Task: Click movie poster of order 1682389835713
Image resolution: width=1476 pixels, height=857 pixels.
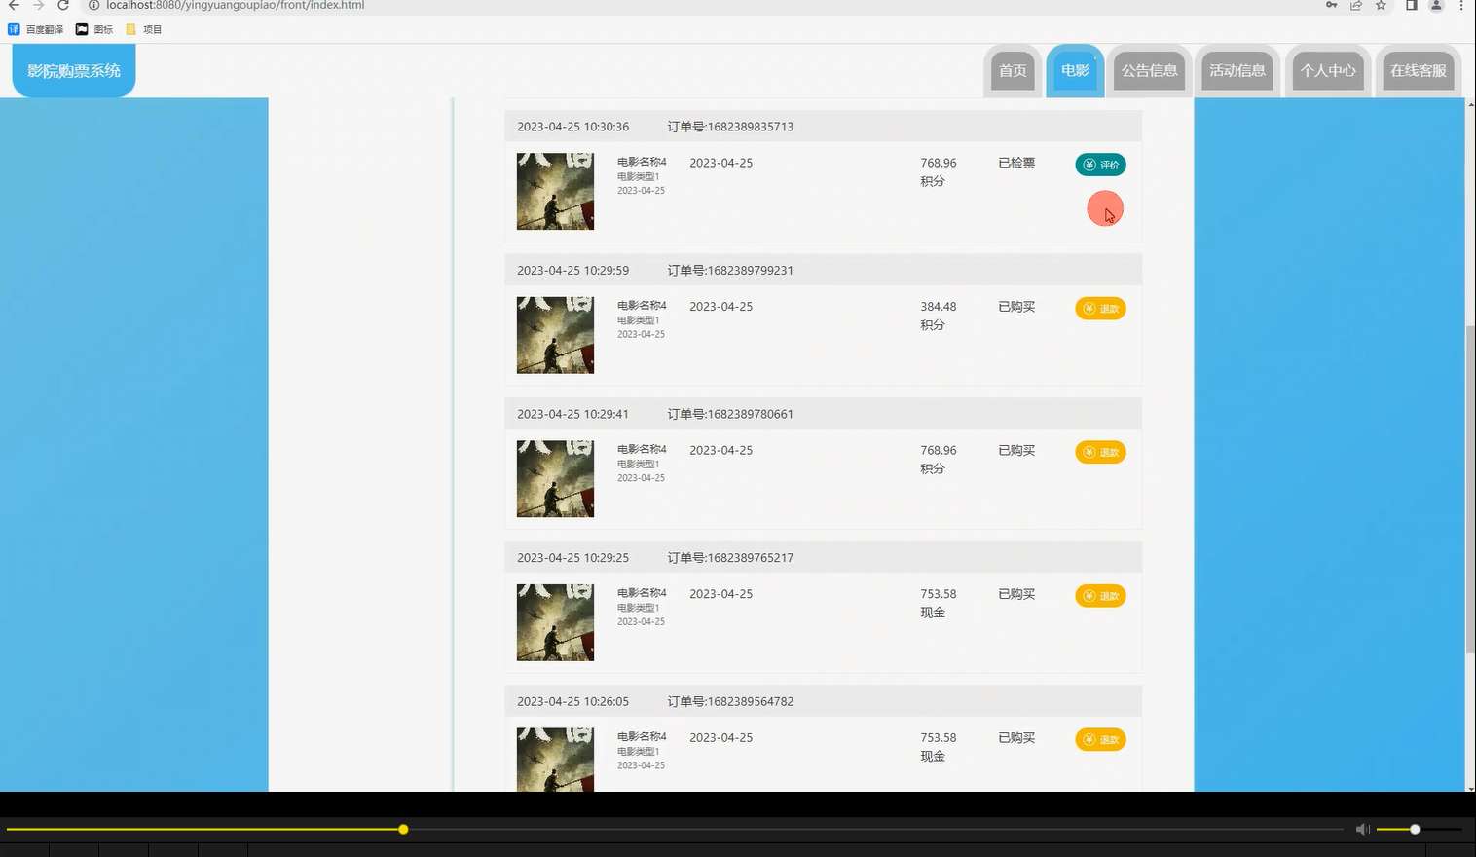Action: point(555,191)
